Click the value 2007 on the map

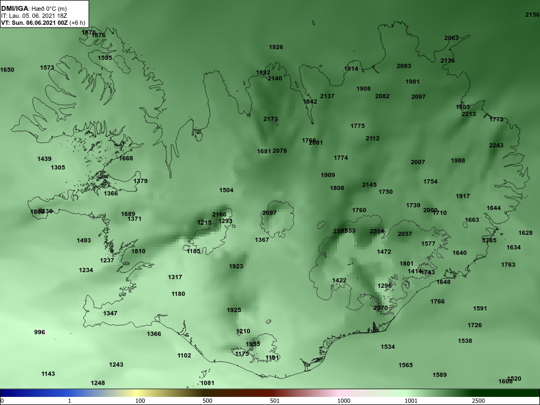(x=418, y=162)
